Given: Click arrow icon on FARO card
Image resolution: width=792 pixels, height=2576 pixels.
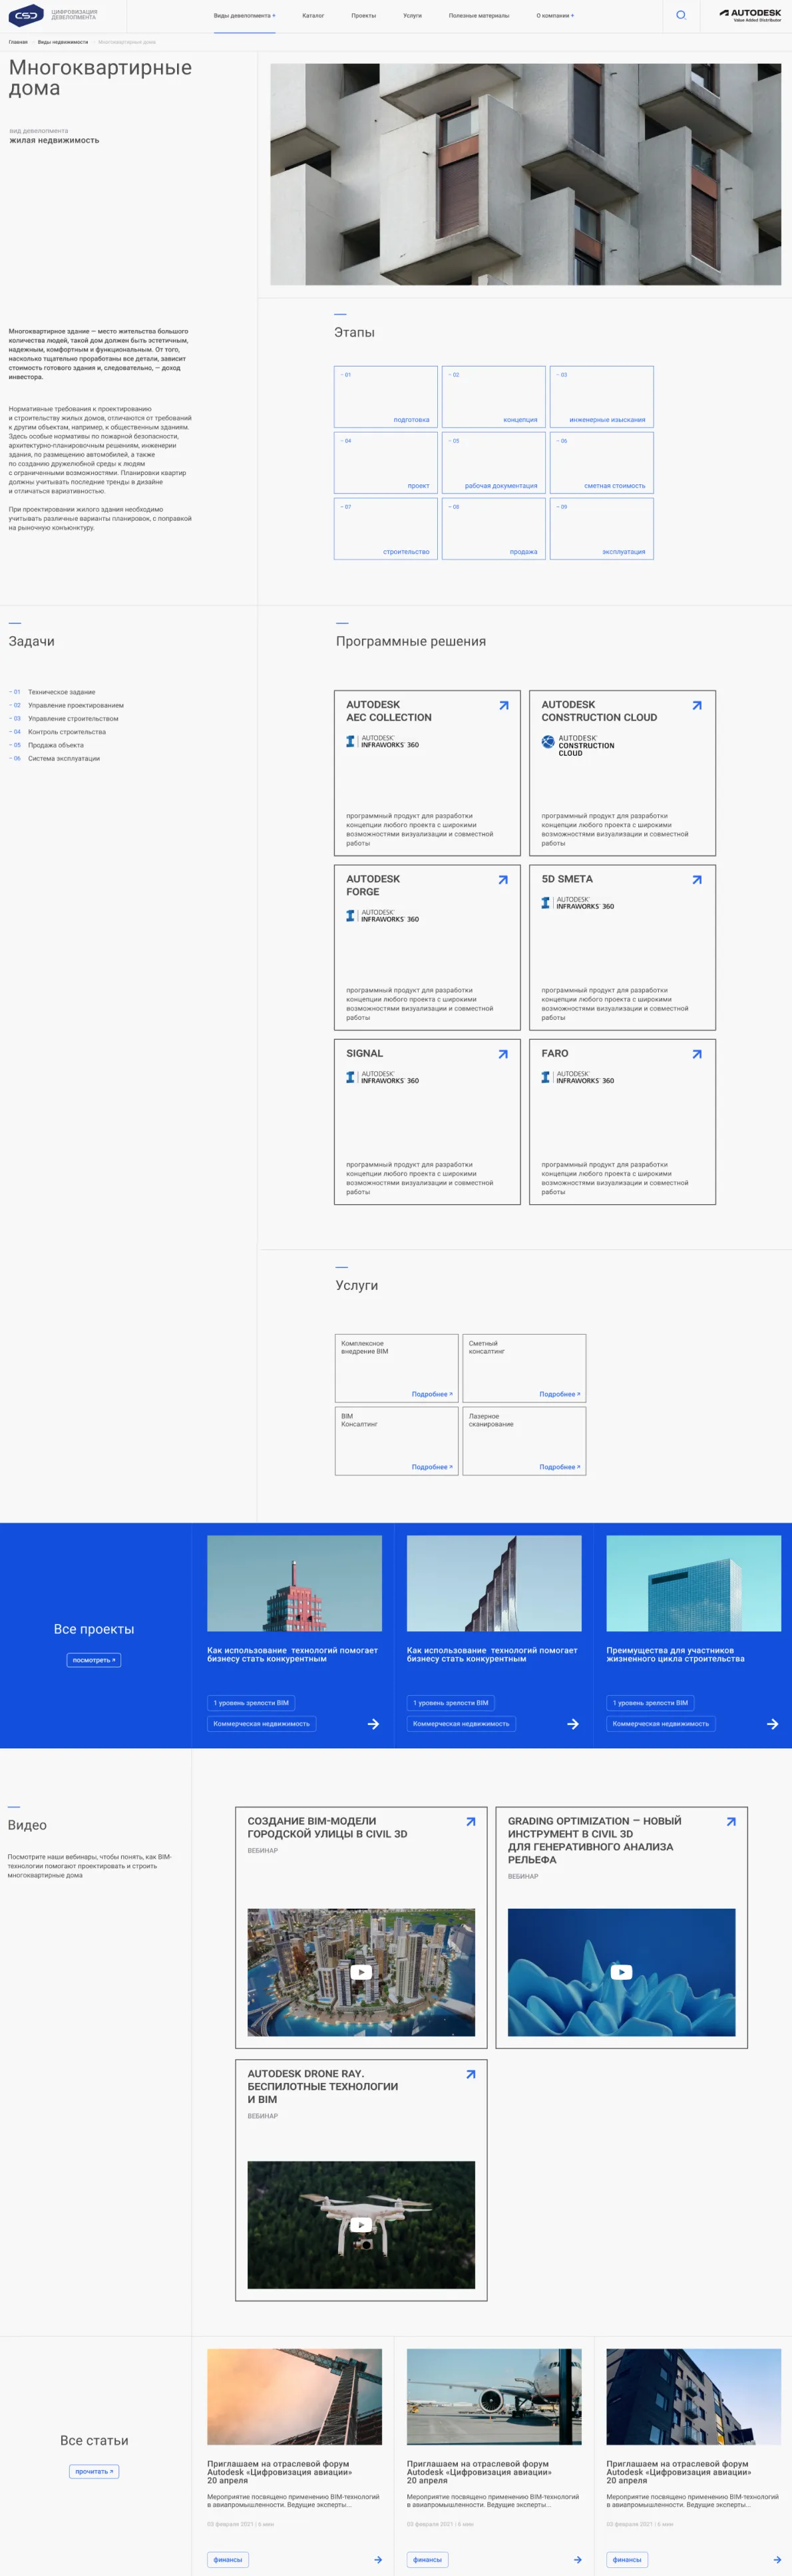Looking at the screenshot, I should click(x=697, y=1054).
